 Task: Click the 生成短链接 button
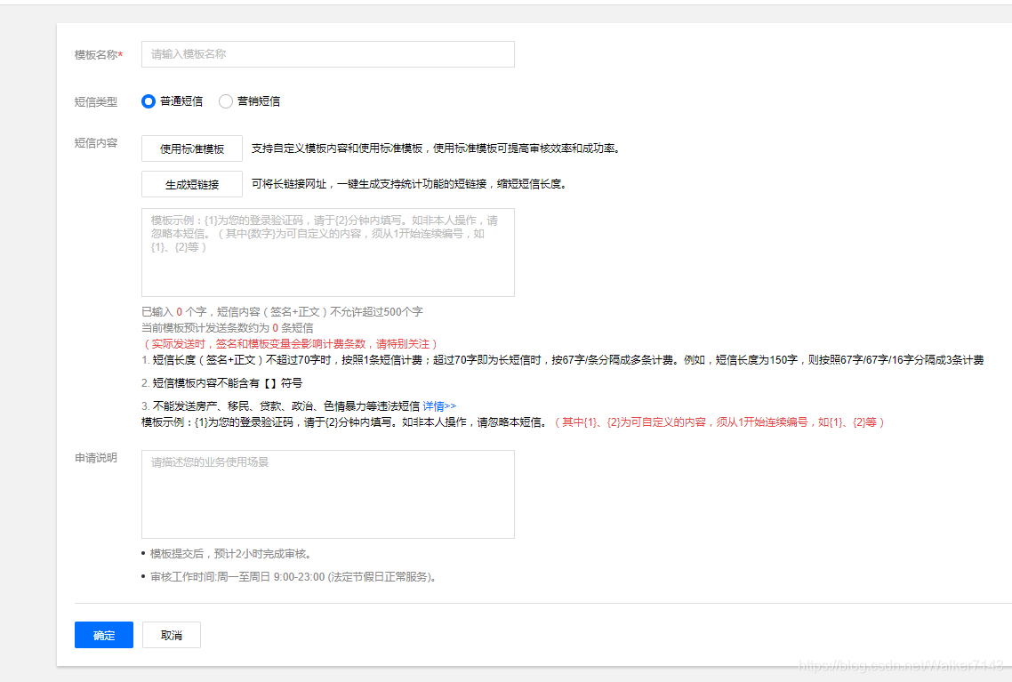(192, 184)
